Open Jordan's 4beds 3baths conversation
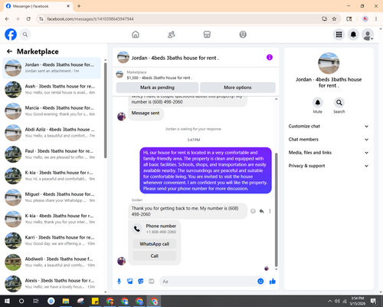The width and height of the screenshot is (383, 307). [x=51, y=68]
